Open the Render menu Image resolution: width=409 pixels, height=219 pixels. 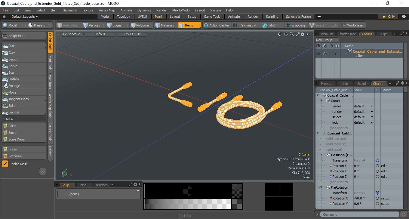pos(161,10)
